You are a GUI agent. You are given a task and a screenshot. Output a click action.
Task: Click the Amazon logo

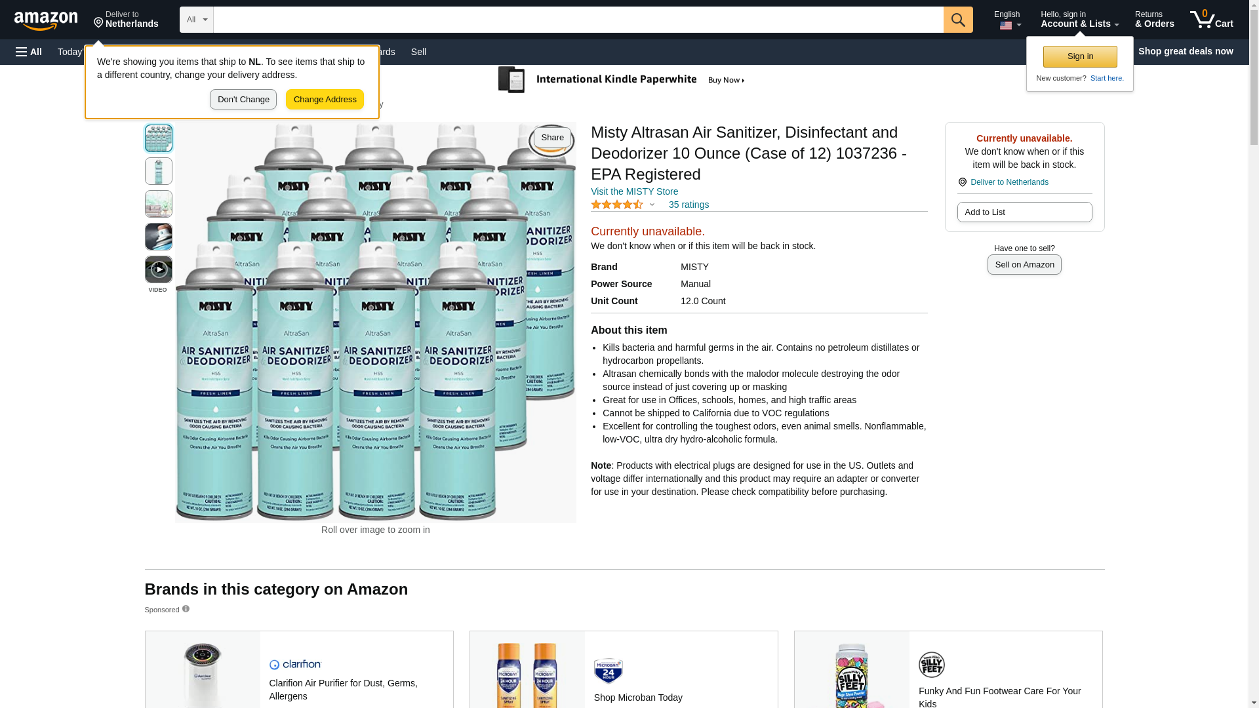click(46, 20)
